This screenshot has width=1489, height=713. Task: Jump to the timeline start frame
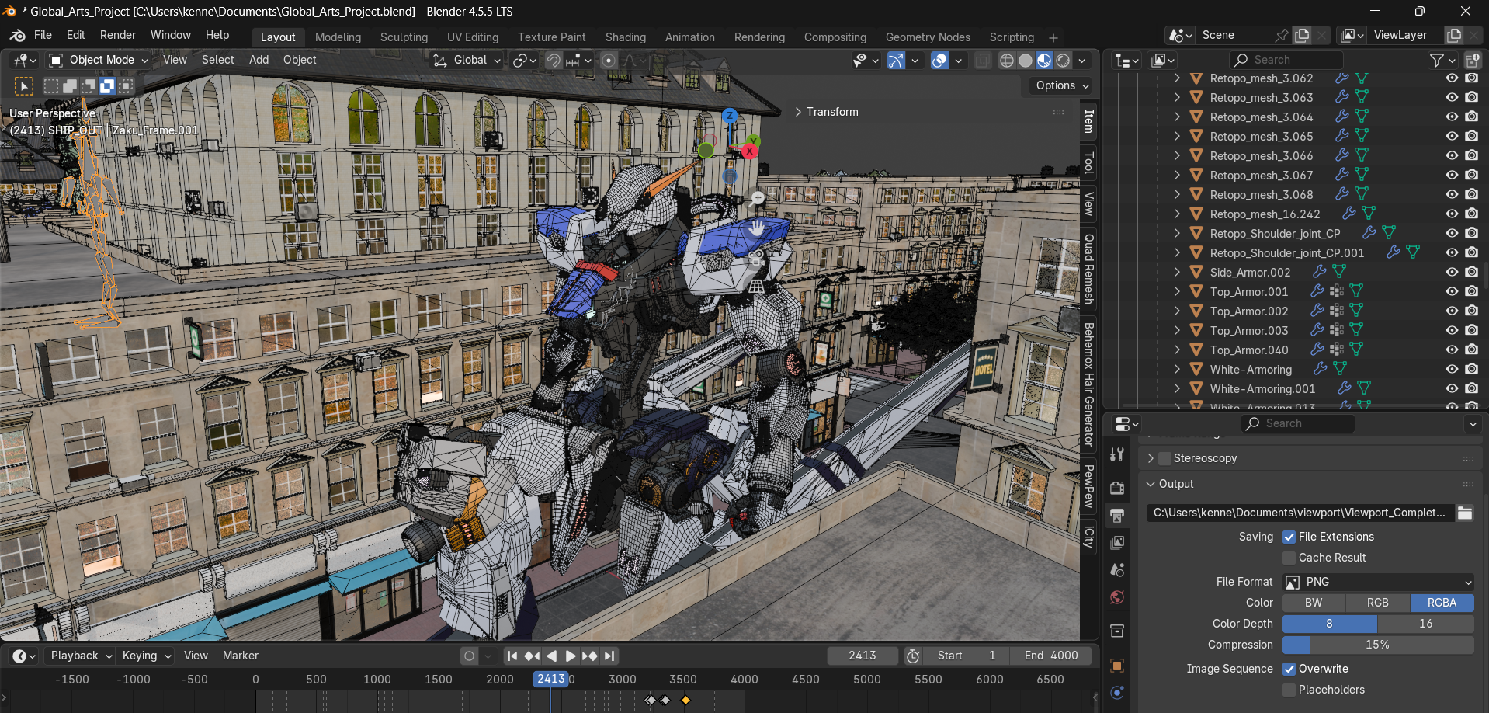[x=512, y=656]
